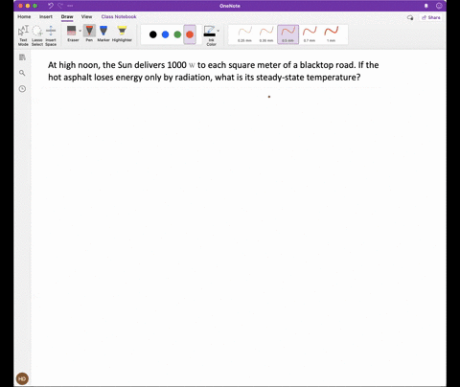Viewport: 460px width, 387px height.
Task: Open the Home ribbon tab
Action: coord(24,16)
